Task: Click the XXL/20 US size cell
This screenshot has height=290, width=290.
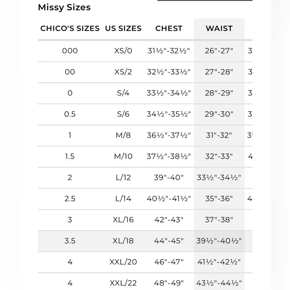Action: [x=123, y=262]
